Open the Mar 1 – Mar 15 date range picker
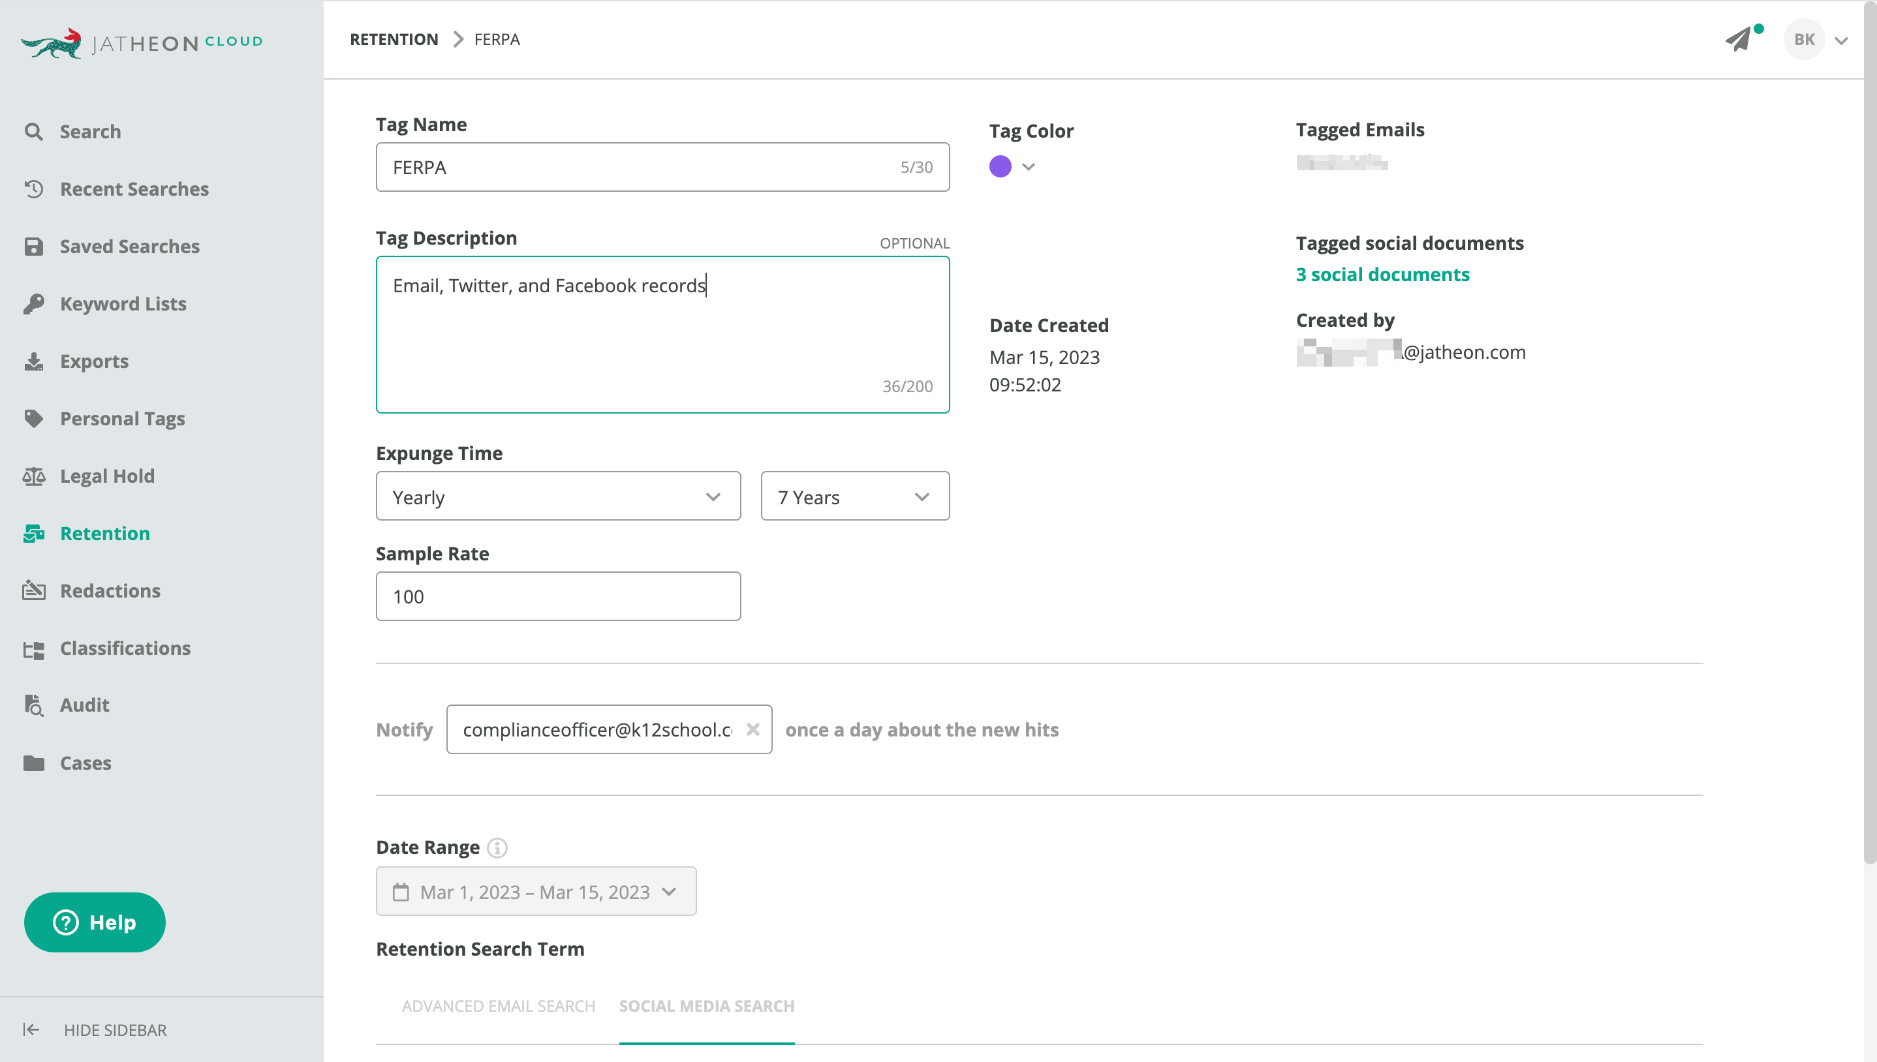 [x=535, y=892]
